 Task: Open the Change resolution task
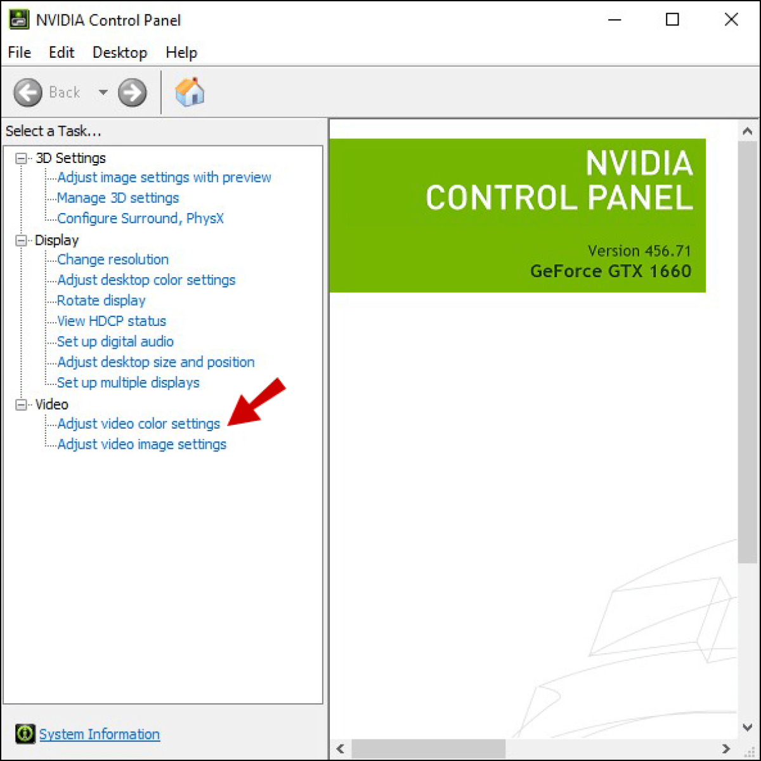coord(112,259)
